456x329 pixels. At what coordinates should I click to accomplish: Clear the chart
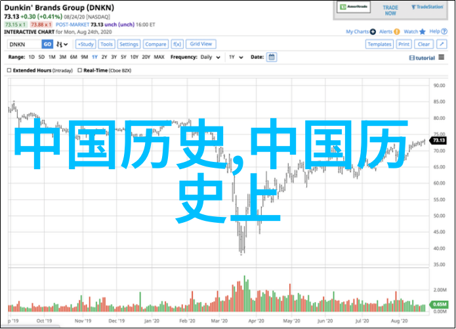click(424, 45)
